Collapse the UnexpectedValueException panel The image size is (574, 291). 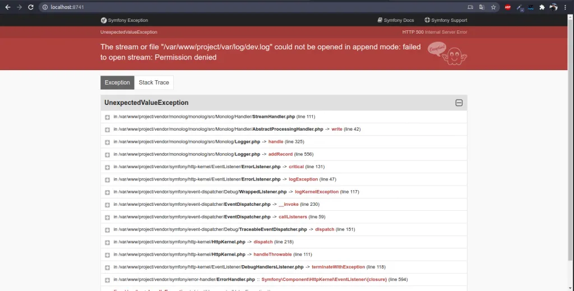459,103
